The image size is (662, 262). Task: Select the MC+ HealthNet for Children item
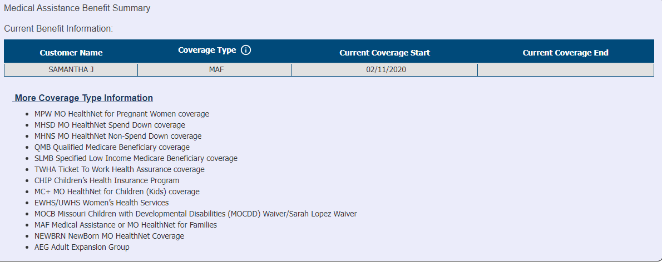117,192
